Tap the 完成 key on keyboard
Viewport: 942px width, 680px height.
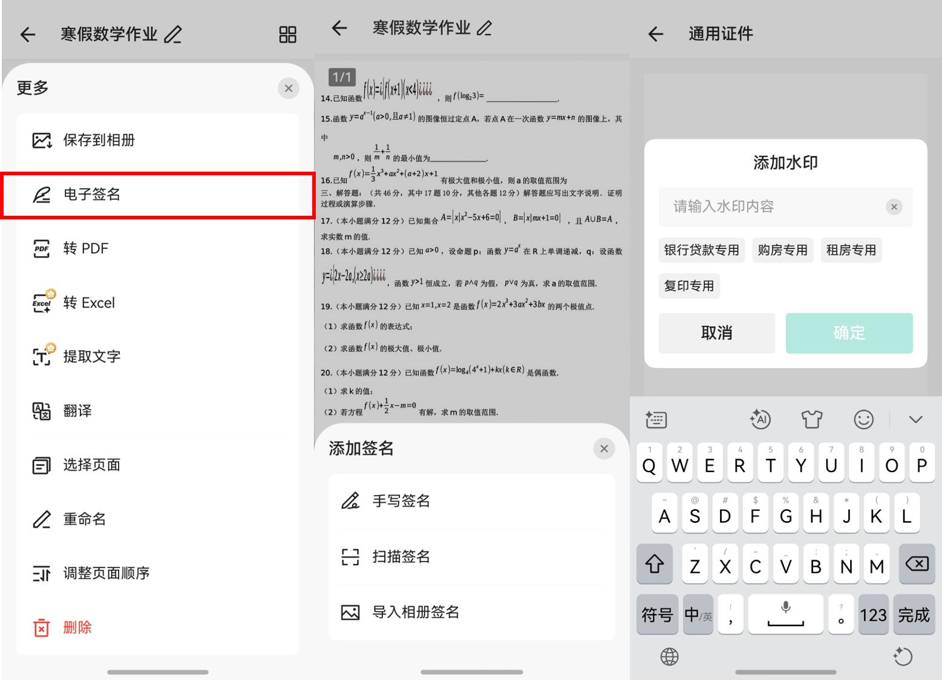click(x=914, y=615)
